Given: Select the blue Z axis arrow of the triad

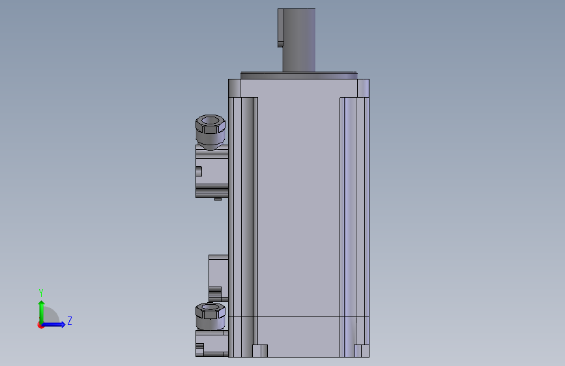Looking at the screenshot, I should click(54, 324).
